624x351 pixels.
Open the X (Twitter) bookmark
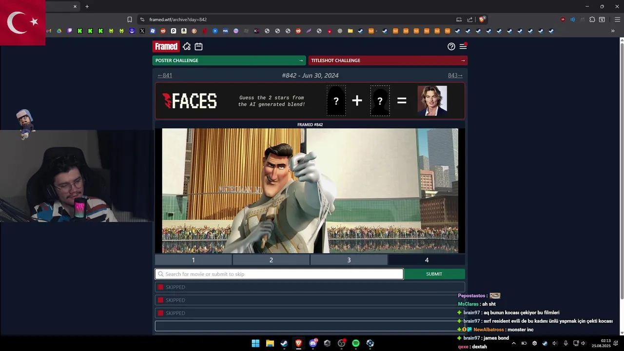click(142, 31)
